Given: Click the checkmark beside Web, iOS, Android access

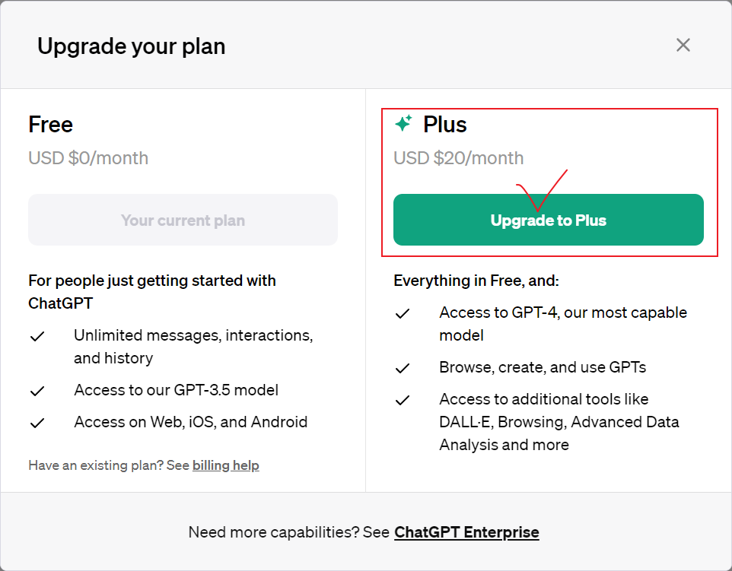Looking at the screenshot, I should [x=37, y=423].
